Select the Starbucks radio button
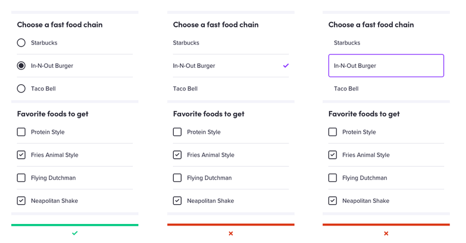The height and width of the screenshot is (243, 466). [21, 43]
